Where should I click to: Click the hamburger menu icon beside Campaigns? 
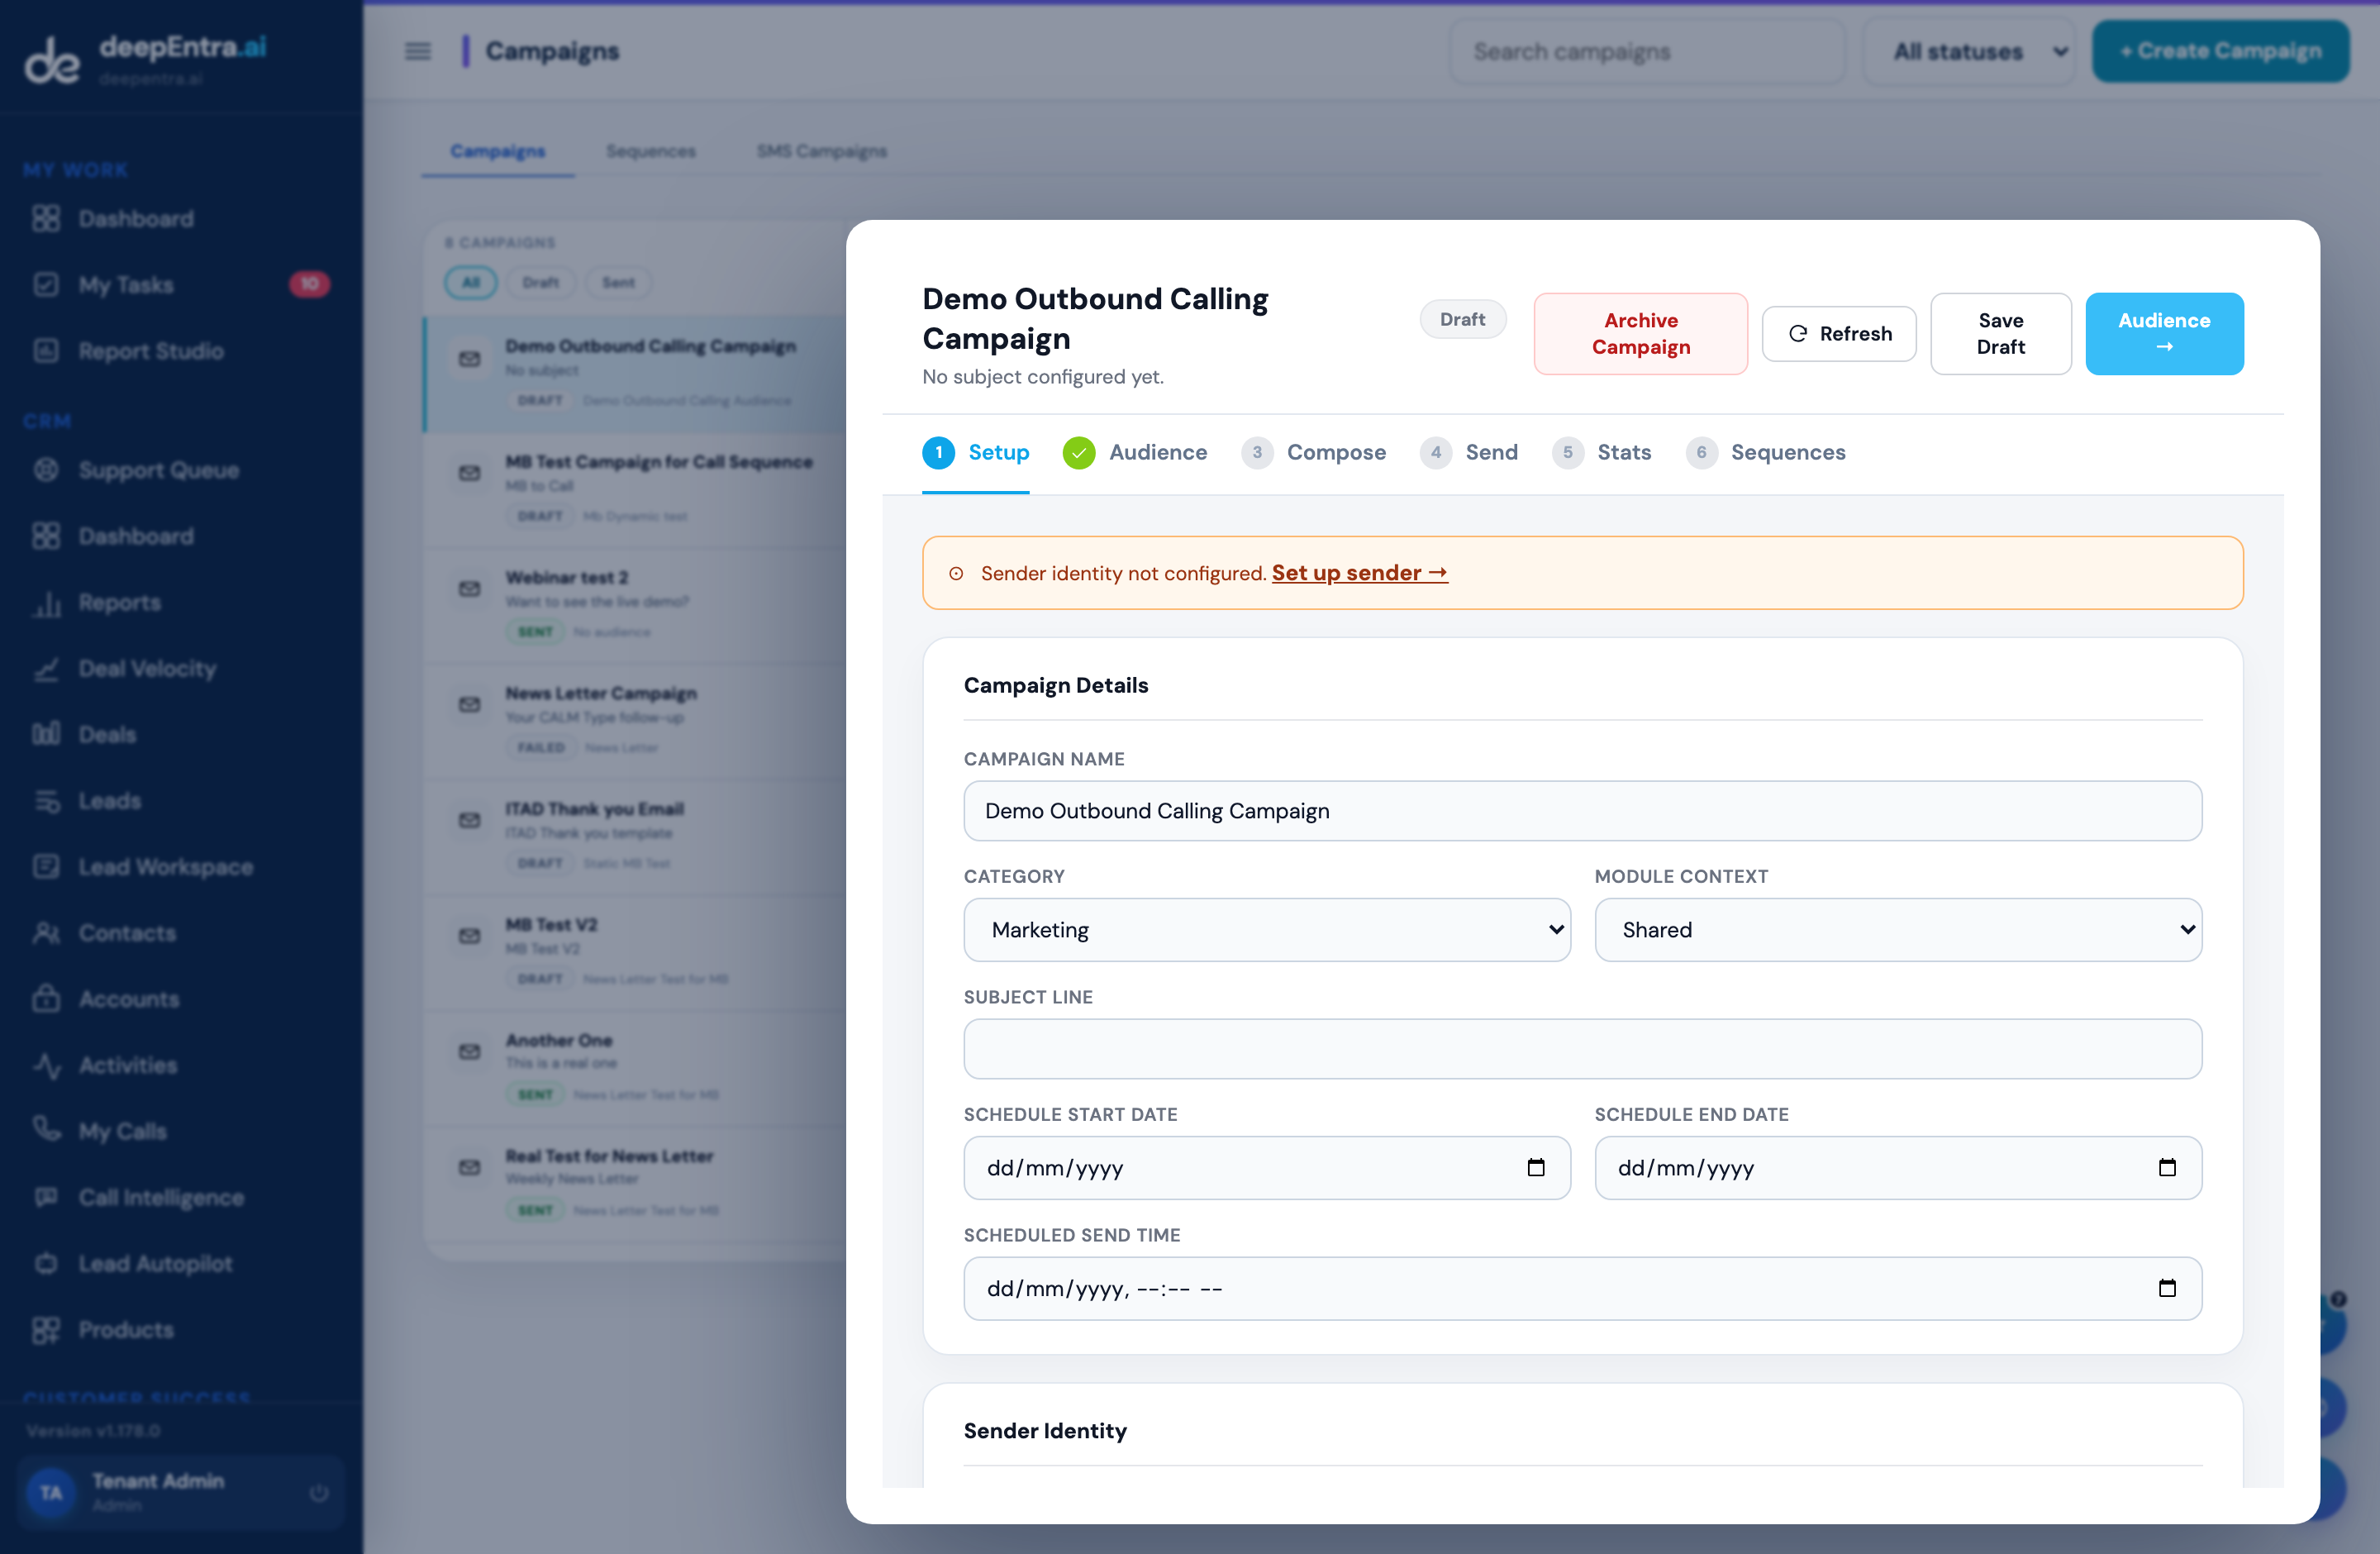418,51
